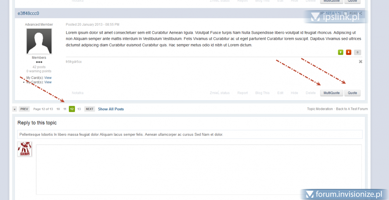Click the member avatar silhouette image
389x200 pixels.
tap(39, 41)
